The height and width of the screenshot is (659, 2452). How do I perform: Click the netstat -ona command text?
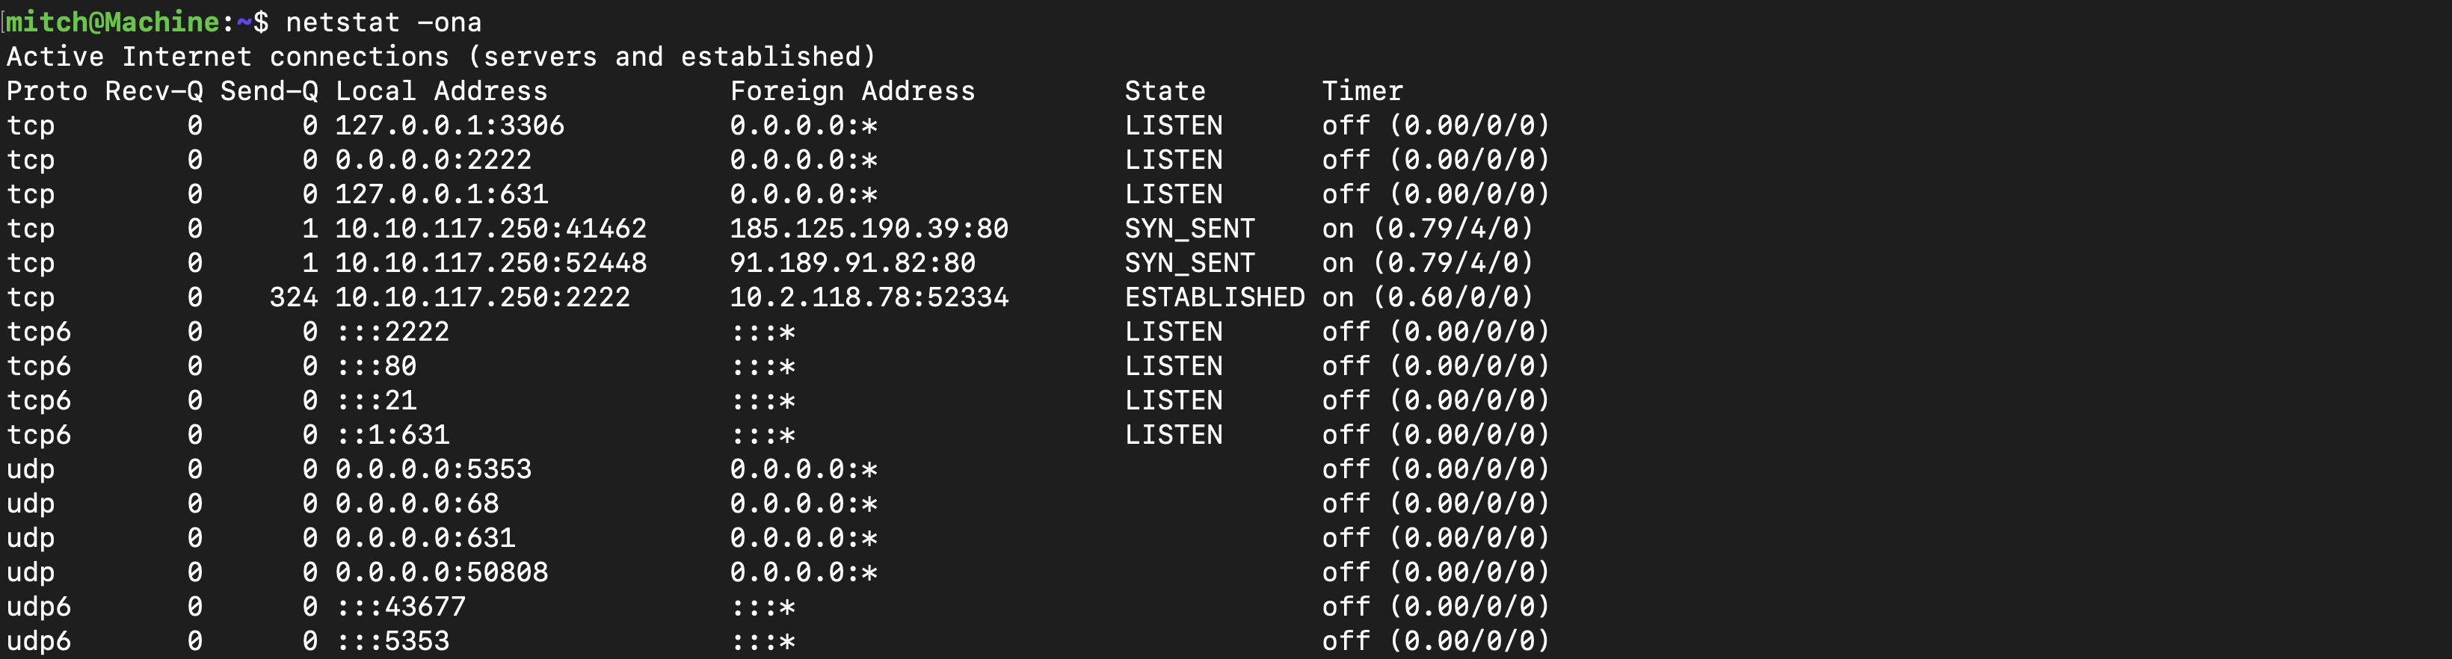(383, 22)
